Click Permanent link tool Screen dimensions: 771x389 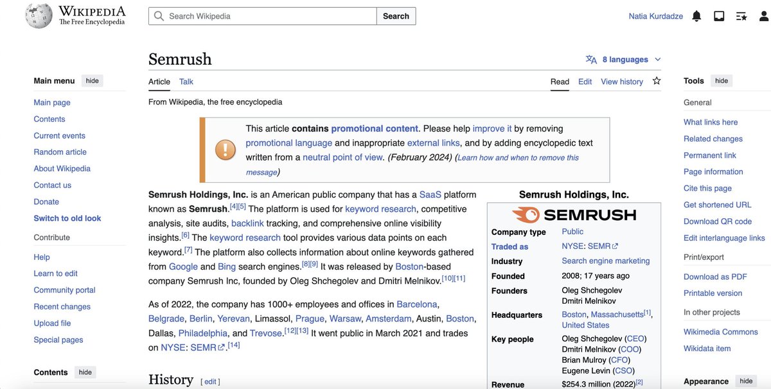(710, 155)
